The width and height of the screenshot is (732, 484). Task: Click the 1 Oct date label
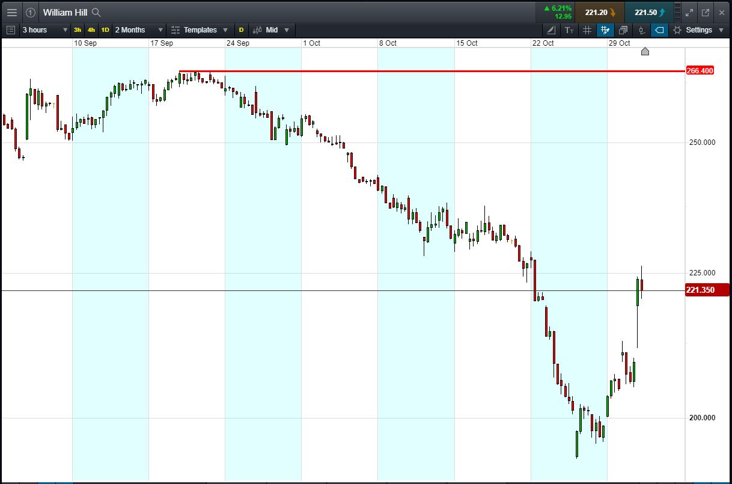(312, 43)
